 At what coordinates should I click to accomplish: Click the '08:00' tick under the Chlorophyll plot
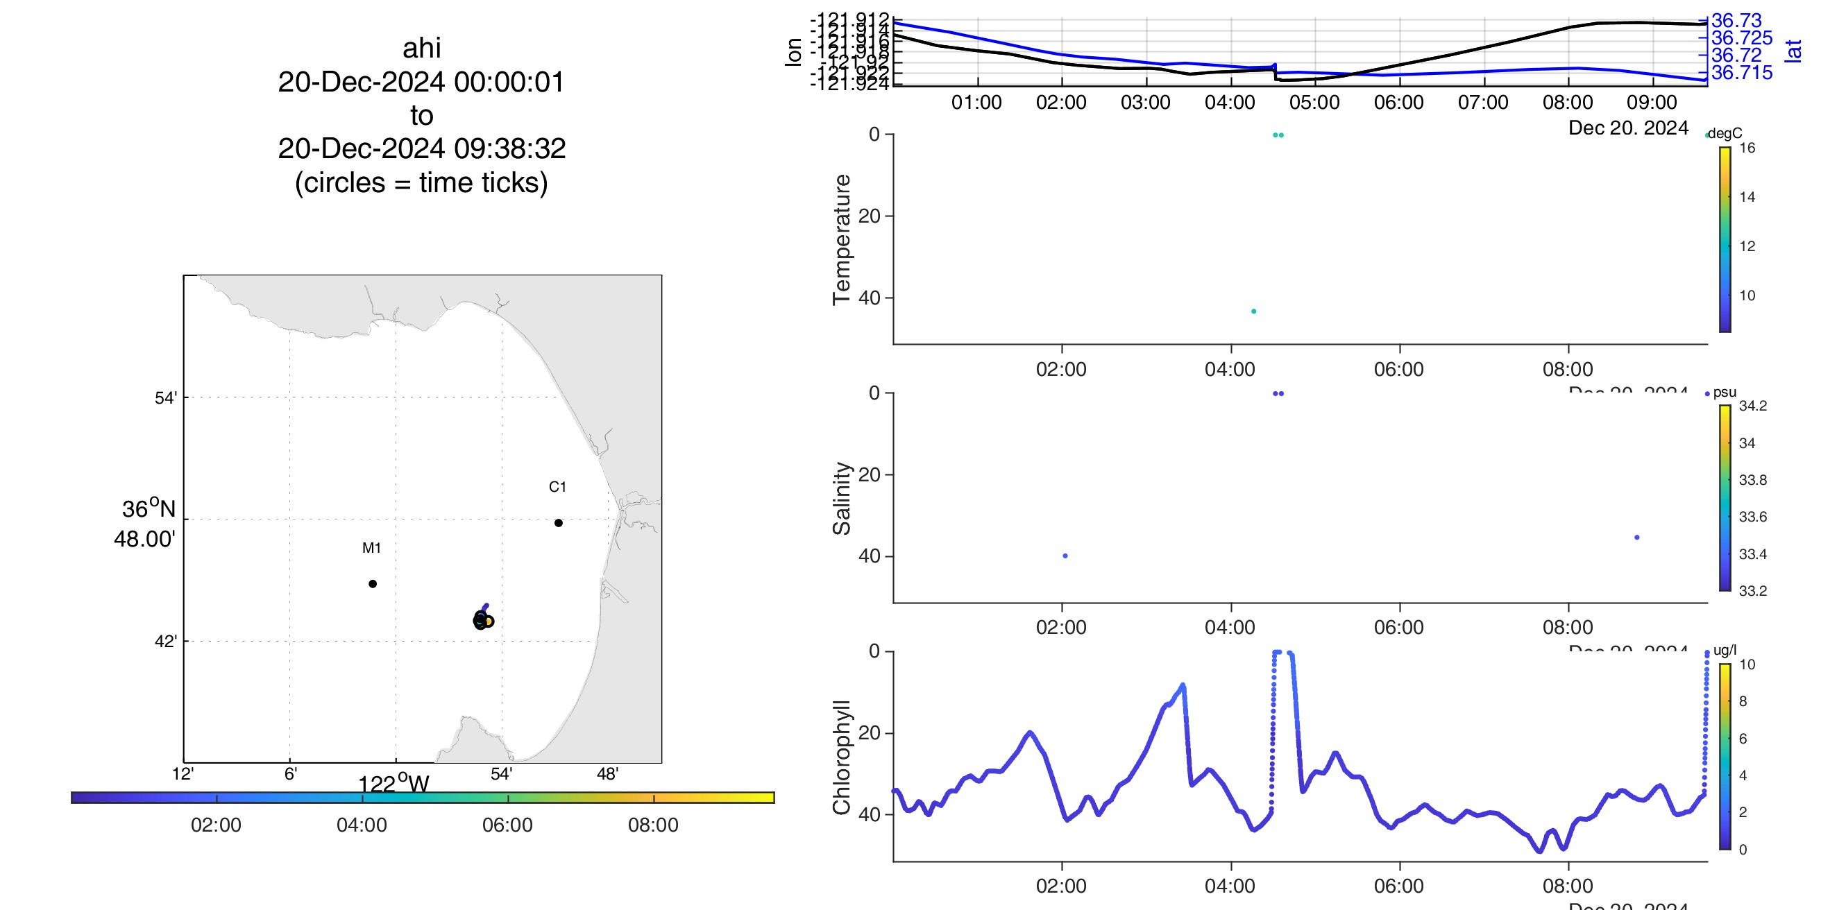[x=1568, y=886]
